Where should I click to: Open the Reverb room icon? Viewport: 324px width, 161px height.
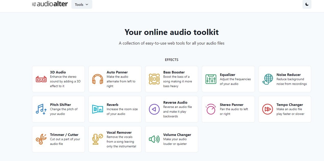[x=97, y=109]
